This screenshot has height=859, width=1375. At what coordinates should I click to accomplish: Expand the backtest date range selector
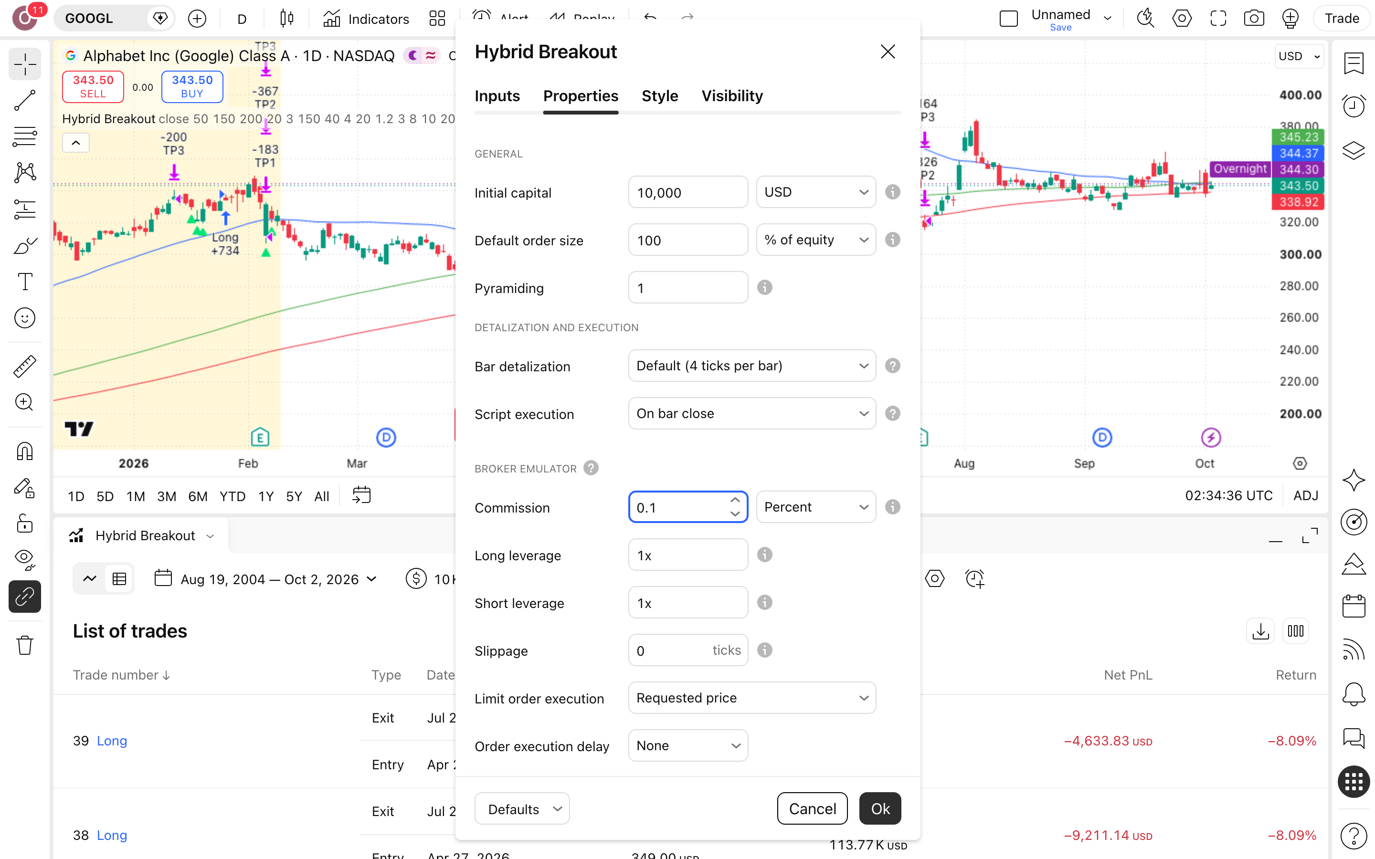coord(266,579)
